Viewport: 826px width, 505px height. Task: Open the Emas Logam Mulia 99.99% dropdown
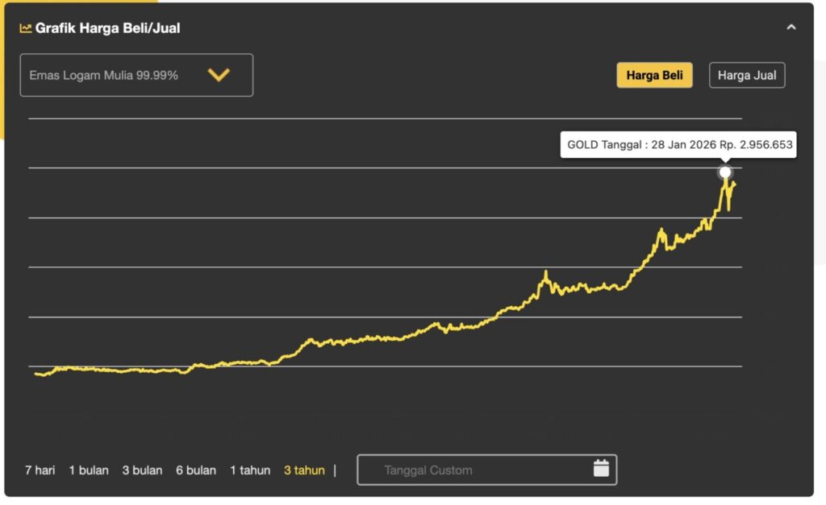coord(136,75)
